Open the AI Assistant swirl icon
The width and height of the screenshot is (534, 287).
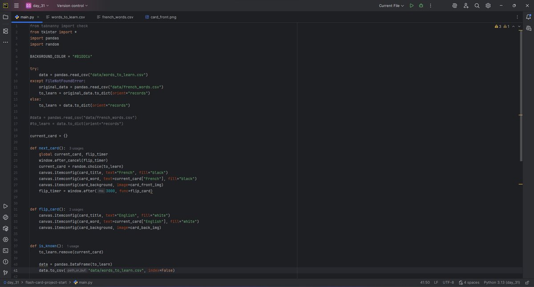coord(455,6)
